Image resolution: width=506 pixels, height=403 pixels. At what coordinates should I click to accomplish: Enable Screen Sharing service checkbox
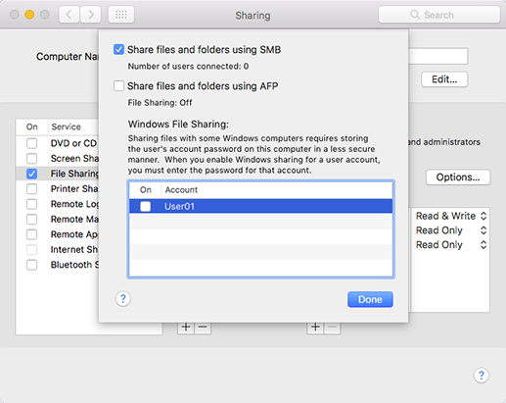coord(31,159)
